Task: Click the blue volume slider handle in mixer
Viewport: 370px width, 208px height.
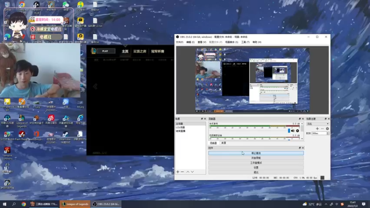Action: tap(289, 131)
